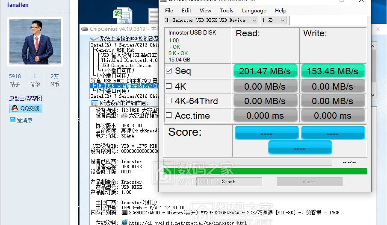This screenshot has height=225, width=387.
Task: Click the 所选设备的详细信息 header icon
Action: 95,103
